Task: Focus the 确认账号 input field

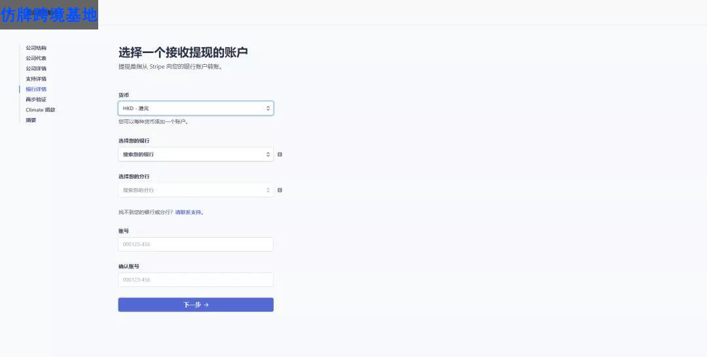Action: (195, 280)
